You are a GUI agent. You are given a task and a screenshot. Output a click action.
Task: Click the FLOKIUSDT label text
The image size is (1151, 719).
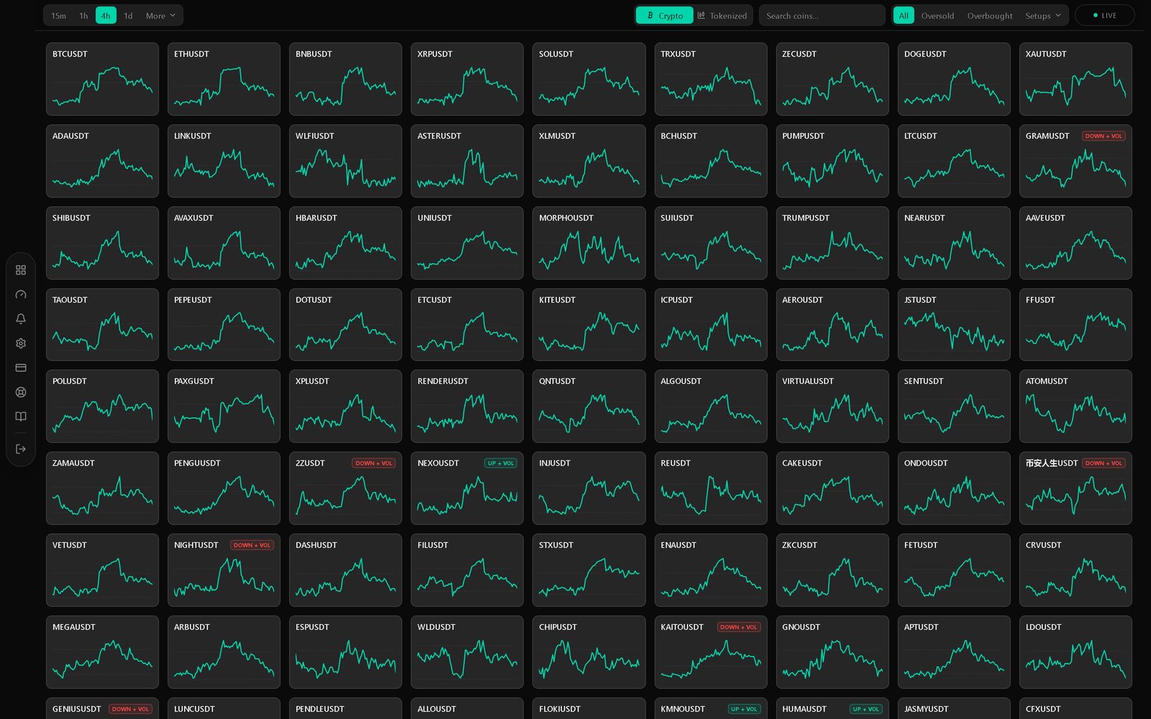(560, 709)
